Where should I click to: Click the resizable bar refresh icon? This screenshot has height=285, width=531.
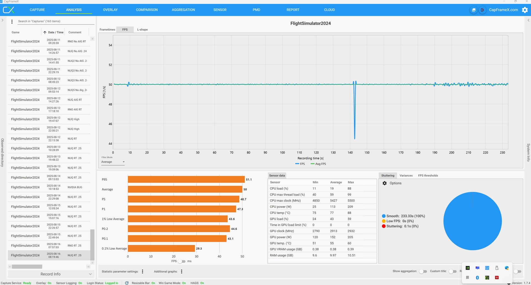coord(127,283)
